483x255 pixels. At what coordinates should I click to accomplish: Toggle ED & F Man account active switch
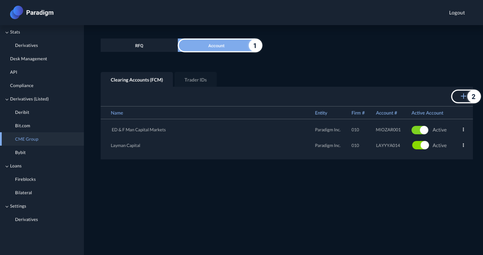point(420,130)
